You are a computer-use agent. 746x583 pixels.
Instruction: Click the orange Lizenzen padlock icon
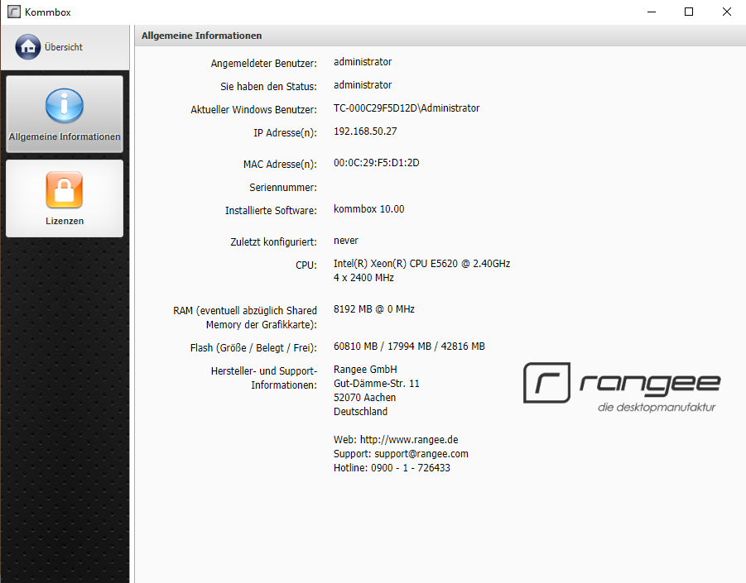[x=65, y=190]
